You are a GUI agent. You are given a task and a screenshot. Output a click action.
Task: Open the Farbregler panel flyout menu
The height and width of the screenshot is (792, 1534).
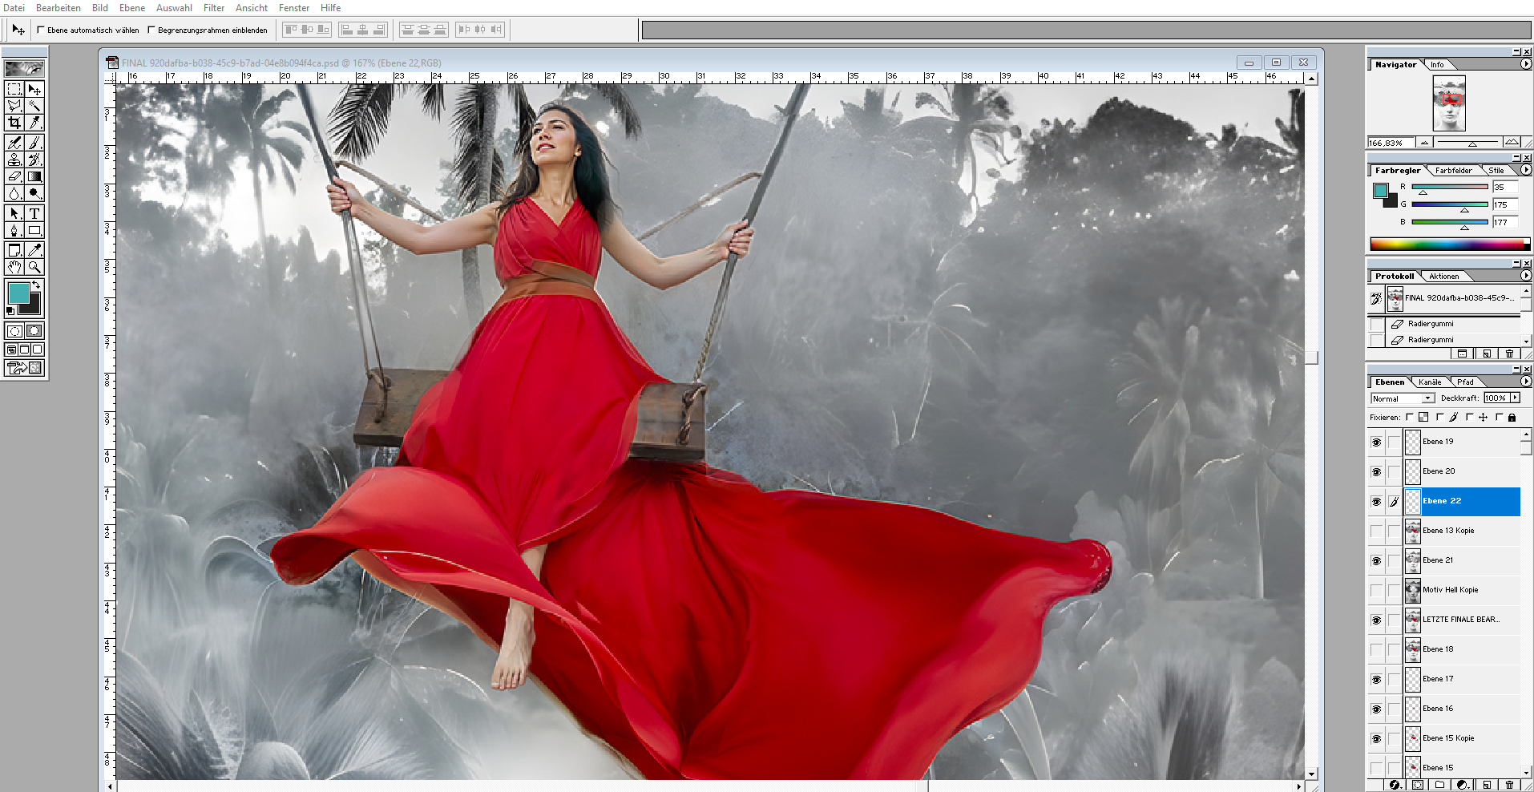pyautogui.click(x=1525, y=170)
